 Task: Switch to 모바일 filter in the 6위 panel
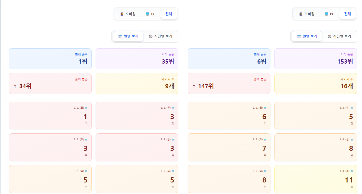click(307, 14)
